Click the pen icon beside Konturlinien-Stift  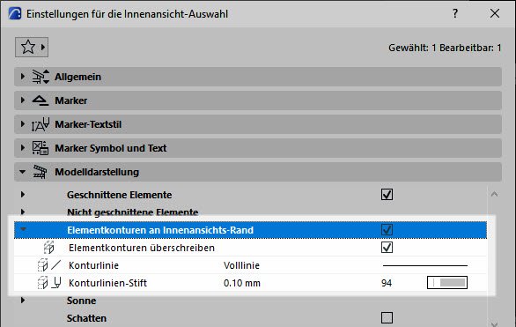pos(56,283)
